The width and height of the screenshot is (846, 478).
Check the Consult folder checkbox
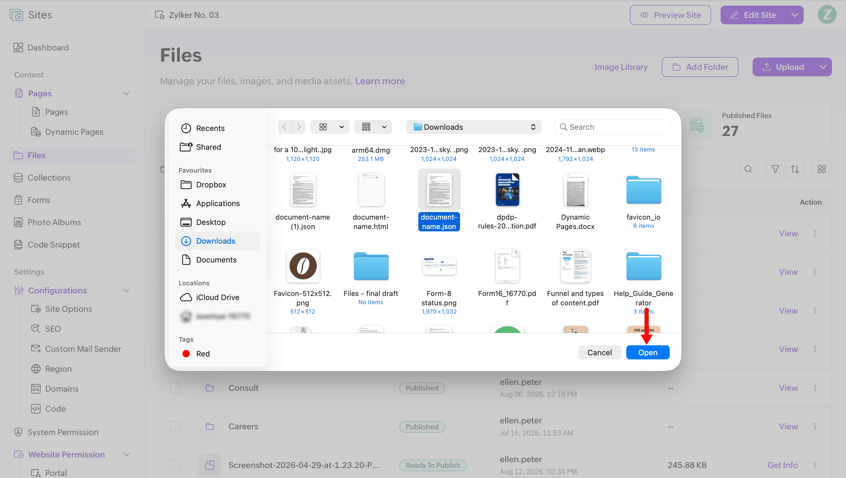tap(175, 388)
